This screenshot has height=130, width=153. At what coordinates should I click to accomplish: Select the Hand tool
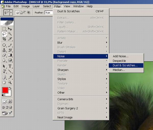click(x=4, y=82)
